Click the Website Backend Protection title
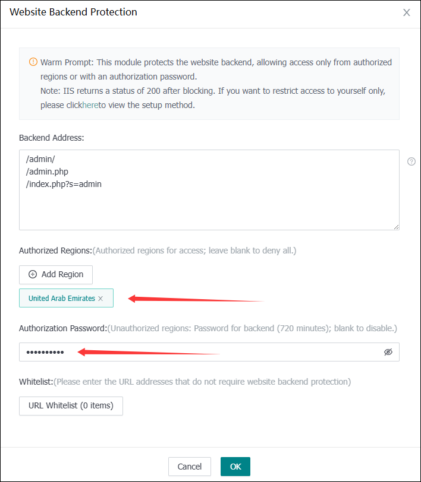 [73, 12]
